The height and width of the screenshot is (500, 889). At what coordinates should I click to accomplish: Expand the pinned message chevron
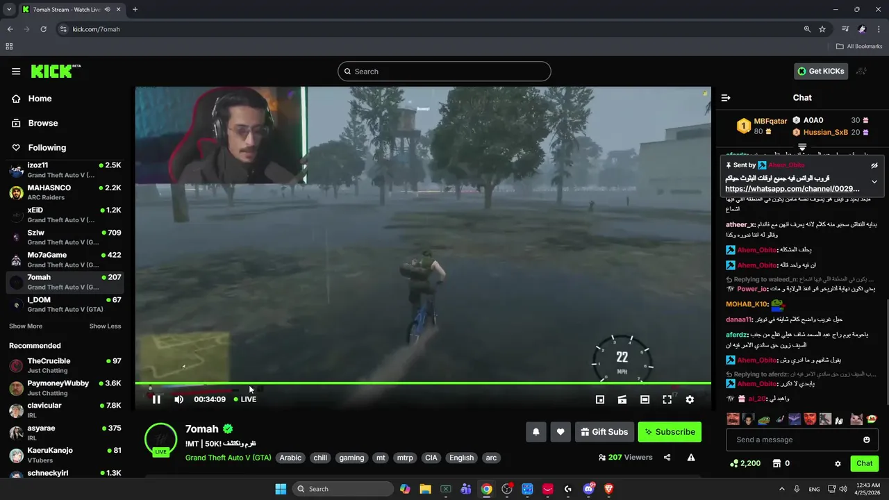tap(874, 182)
